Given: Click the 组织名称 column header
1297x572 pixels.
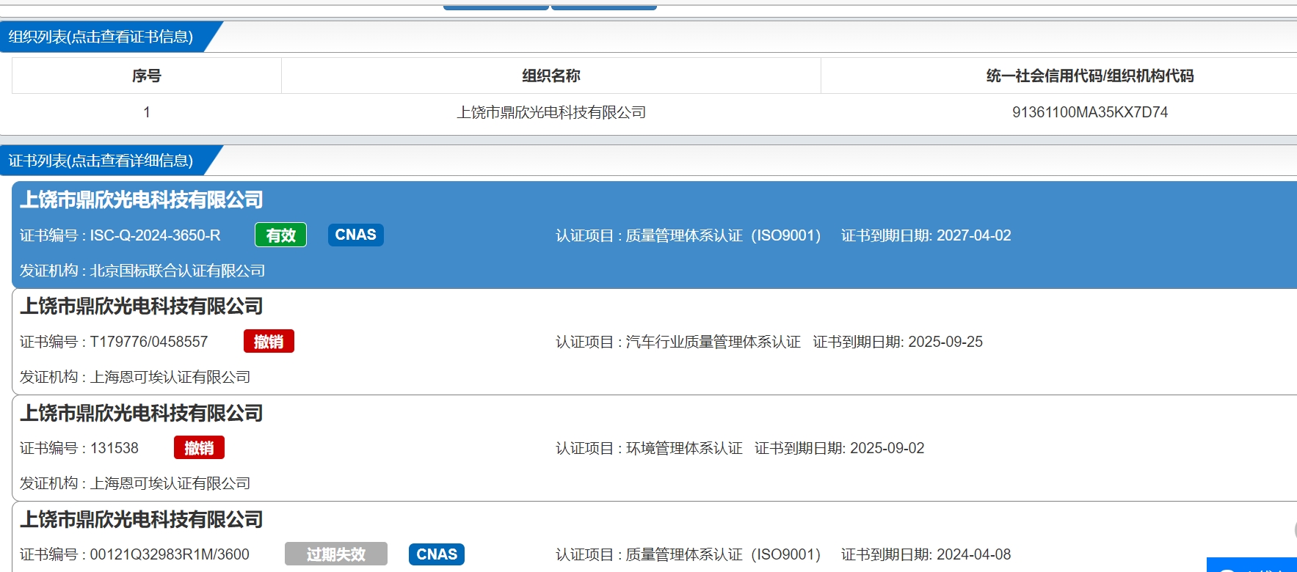Looking at the screenshot, I should (551, 76).
